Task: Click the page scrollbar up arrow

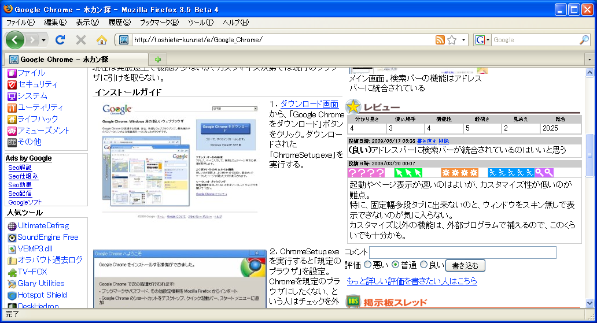Action: [589, 72]
